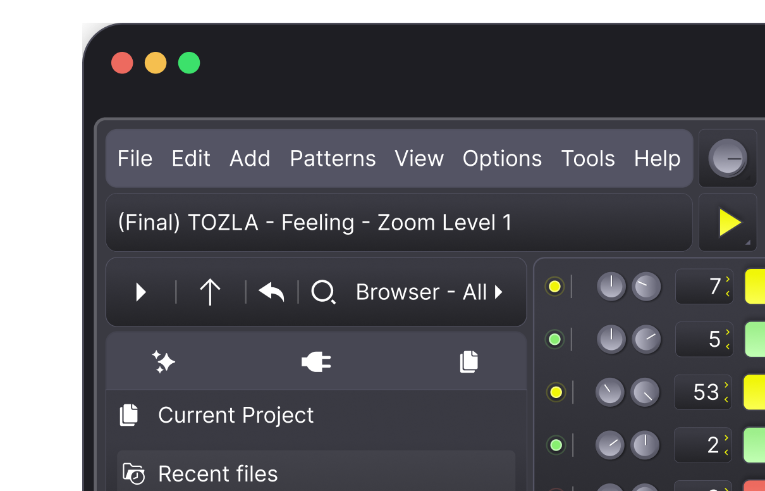Click the yellow play arrow button
Screen dimensions: 765x491
(729, 223)
